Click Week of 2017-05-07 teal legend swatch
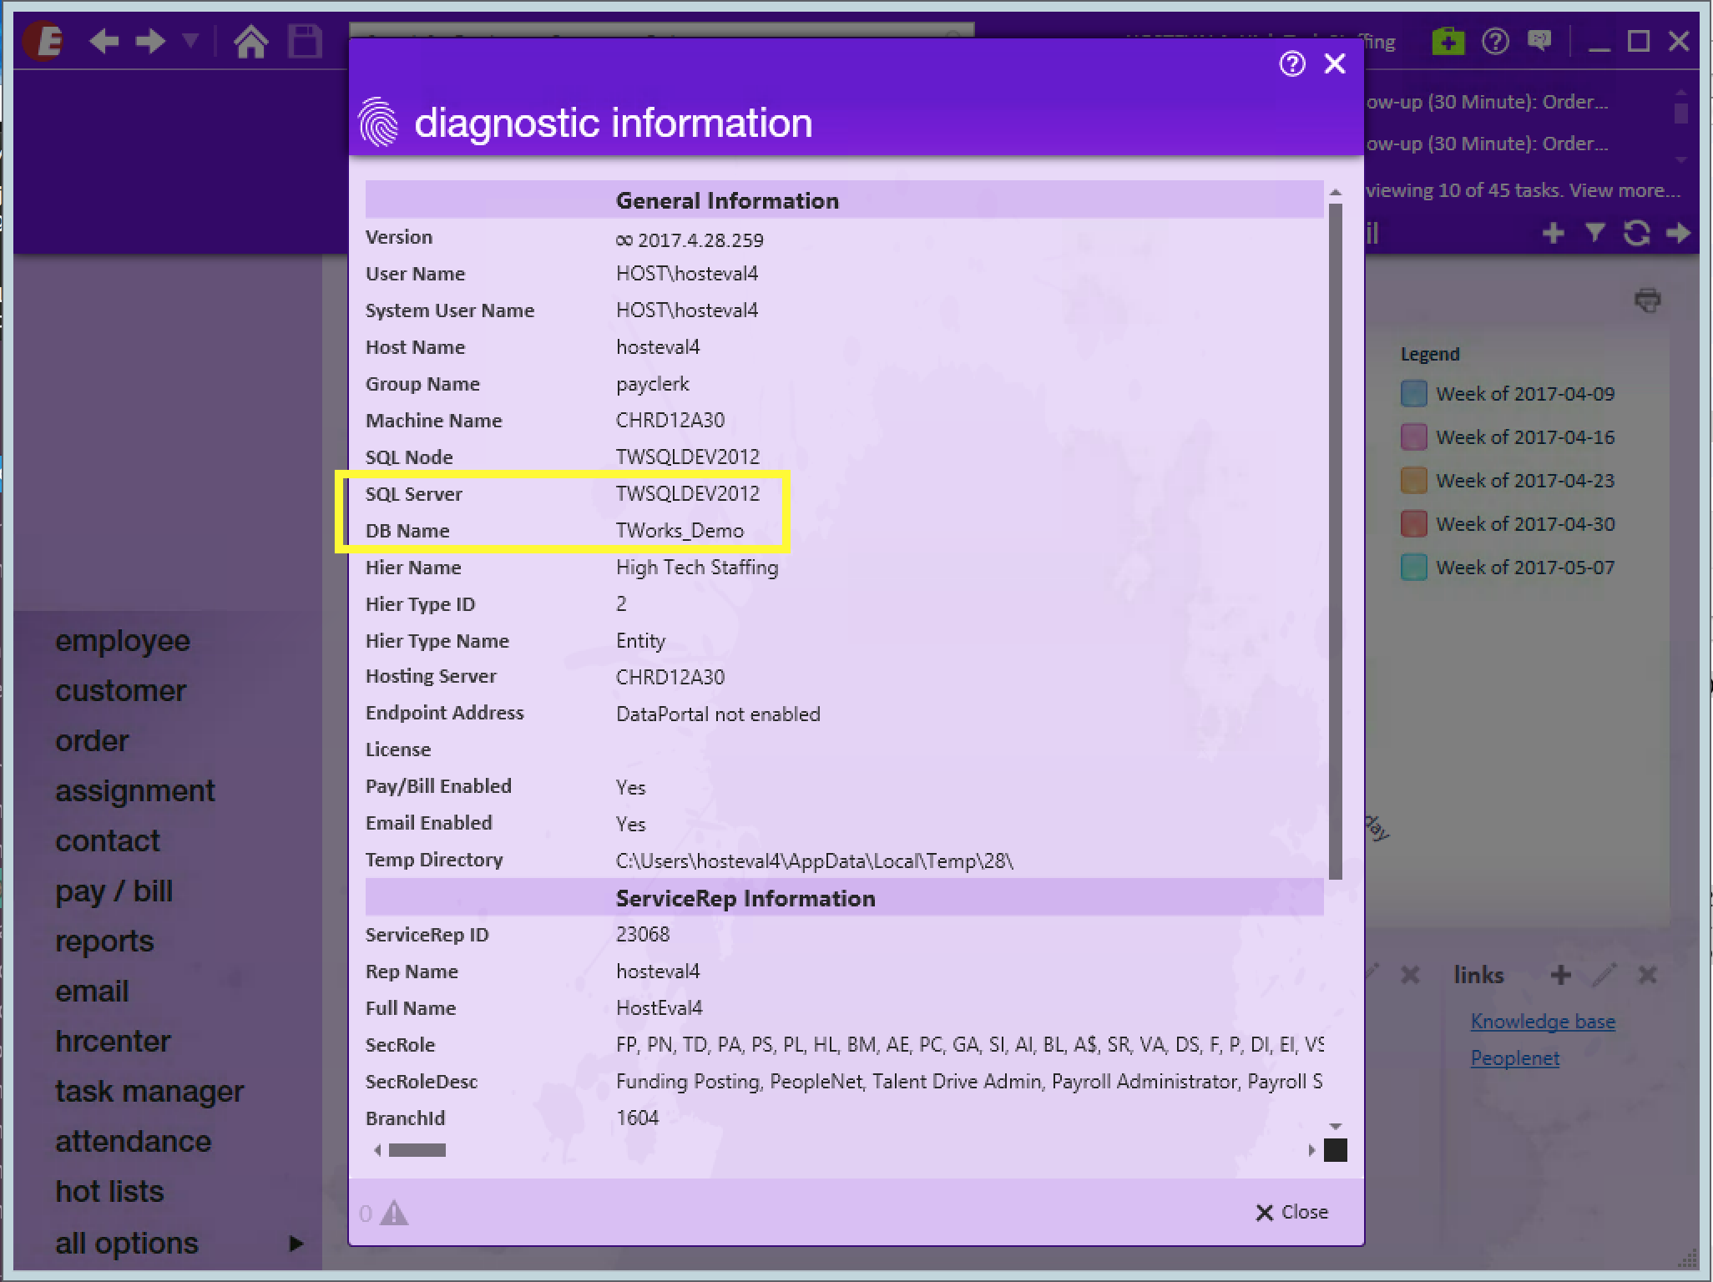Image resolution: width=1713 pixels, height=1282 pixels. pos(1413,568)
